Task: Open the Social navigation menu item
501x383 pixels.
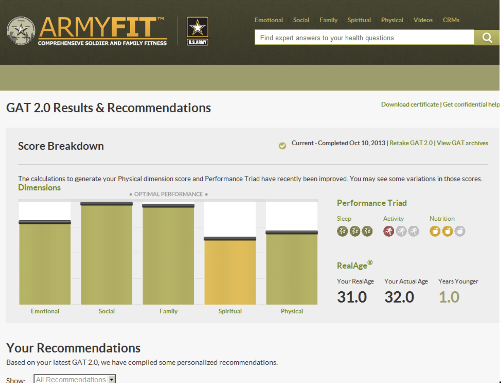Action: click(301, 20)
